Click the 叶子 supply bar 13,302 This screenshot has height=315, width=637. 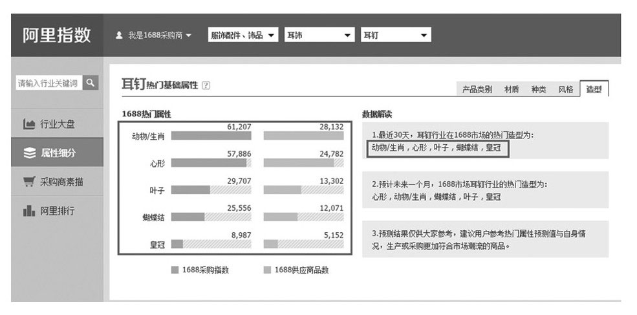[303, 190]
